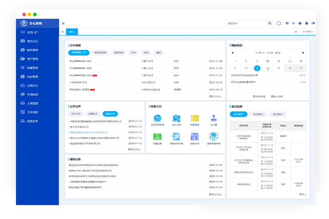Open the 收入证明 quick entry icon
Image resolution: width=329 pixels, height=219 pixels.
pyautogui.click(x=176, y=118)
